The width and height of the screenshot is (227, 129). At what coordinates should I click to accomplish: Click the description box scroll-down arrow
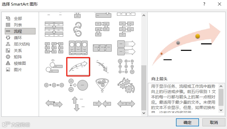pos(221,110)
